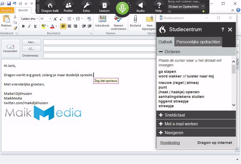Viewport: 241px width, 164px height.
Task: Cut selection with the scissors icon
Action: pos(15,17)
